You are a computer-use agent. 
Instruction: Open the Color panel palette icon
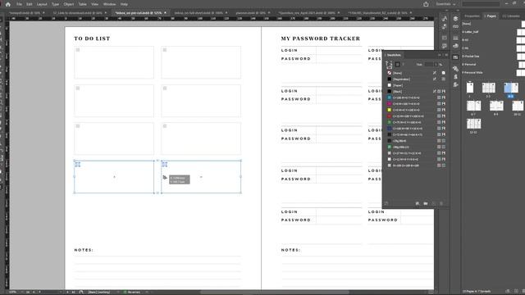pyautogui.click(x=455, y=46)
